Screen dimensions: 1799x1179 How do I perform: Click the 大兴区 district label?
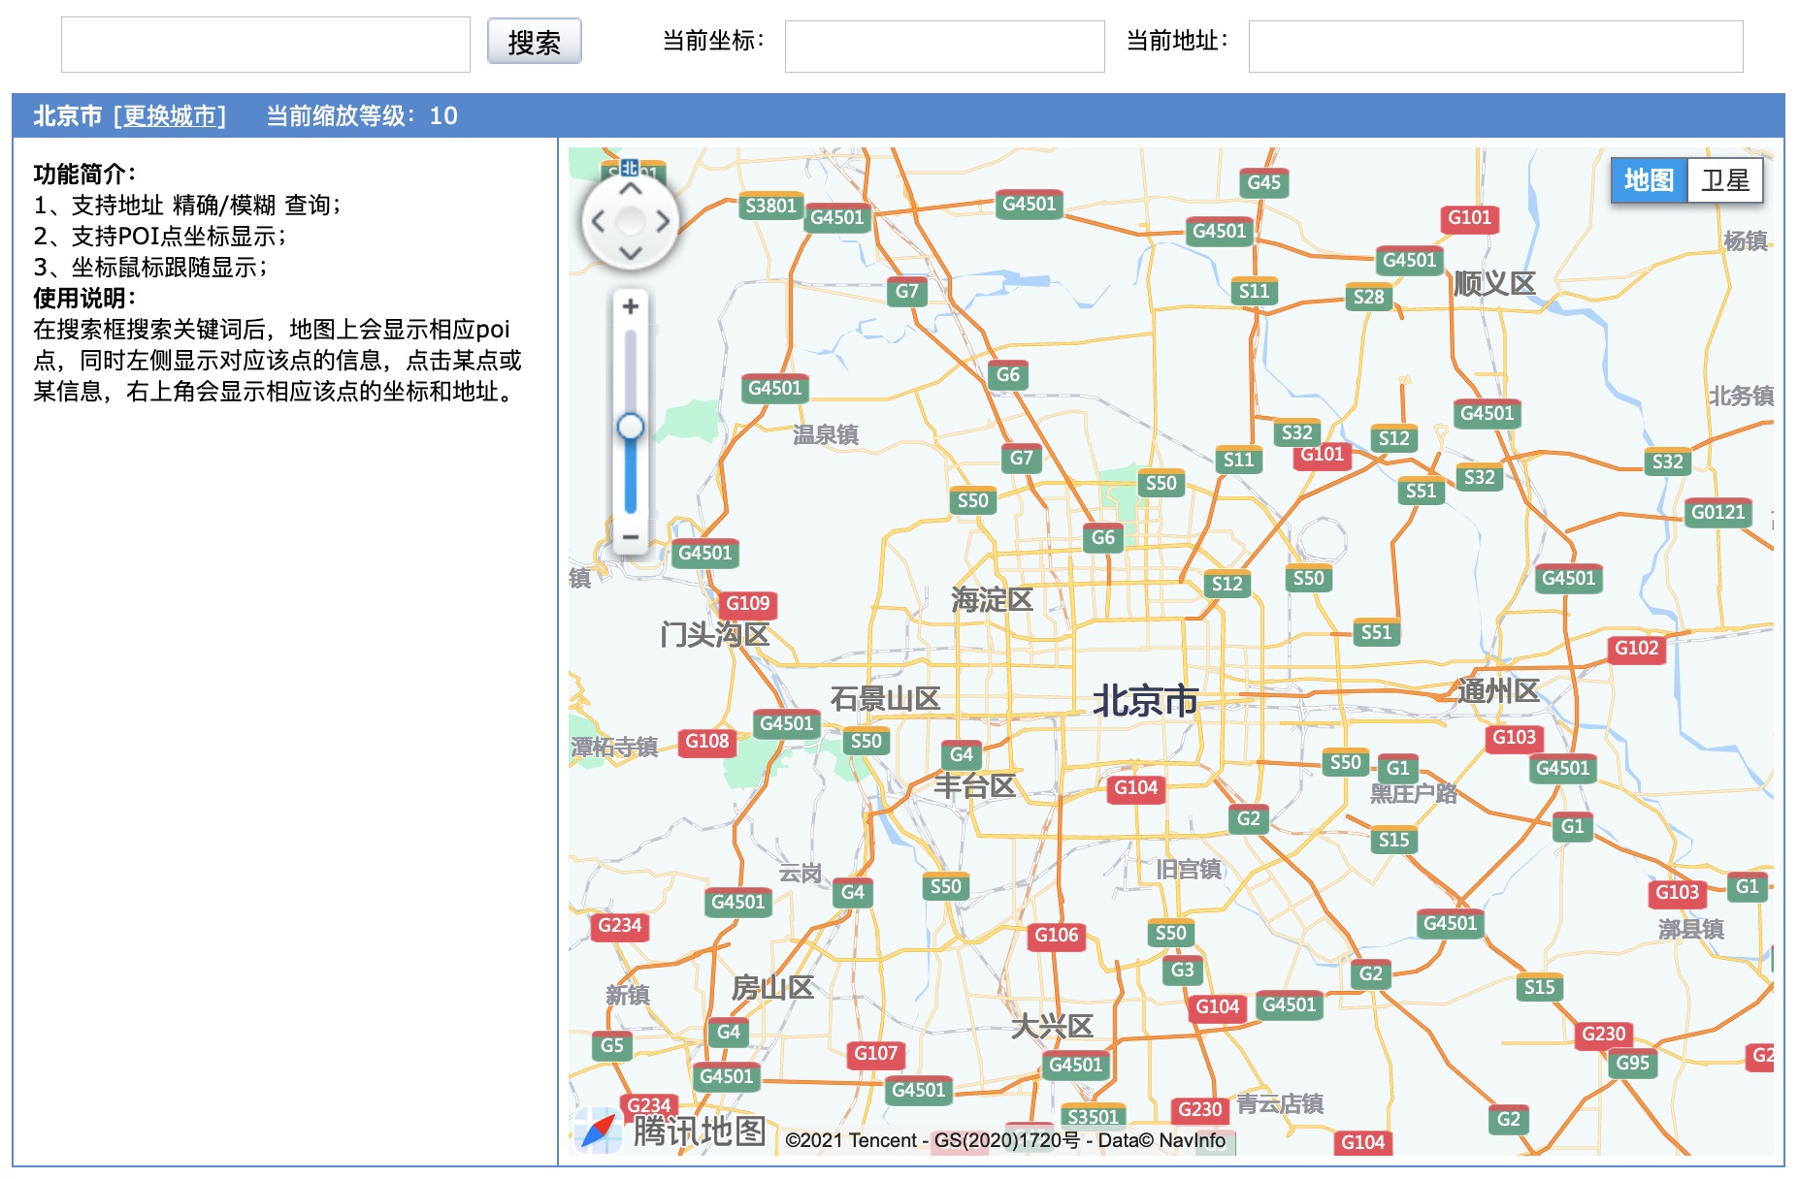click(x=1052, y=1026)
